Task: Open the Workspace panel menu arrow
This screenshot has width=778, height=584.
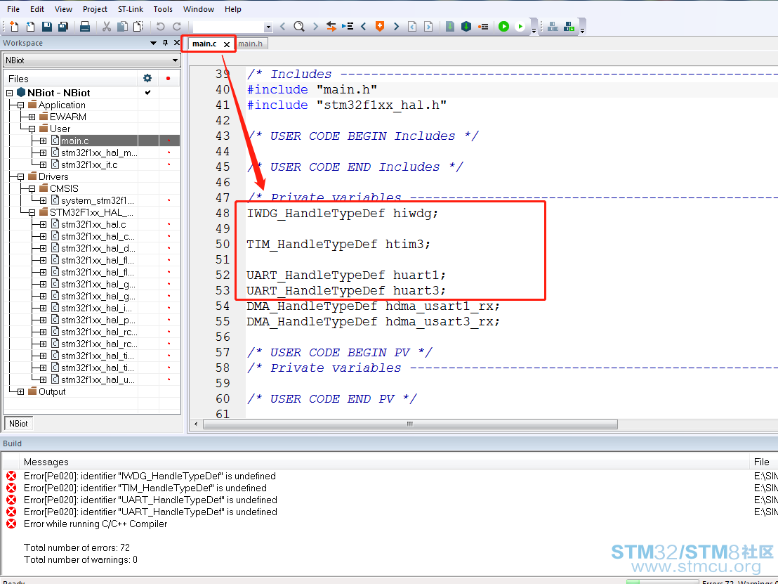Action: [153, 43]
